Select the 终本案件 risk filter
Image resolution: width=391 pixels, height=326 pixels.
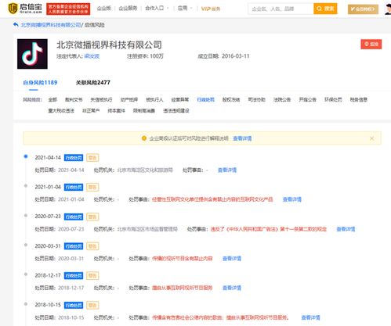pos(116,111)
